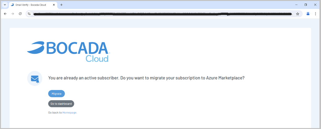Open Chrome three-dot menu
This screenshot has width=321, height=129.
315,14
